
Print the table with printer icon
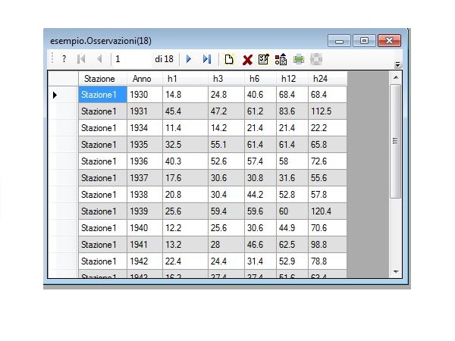pos(299,59)
